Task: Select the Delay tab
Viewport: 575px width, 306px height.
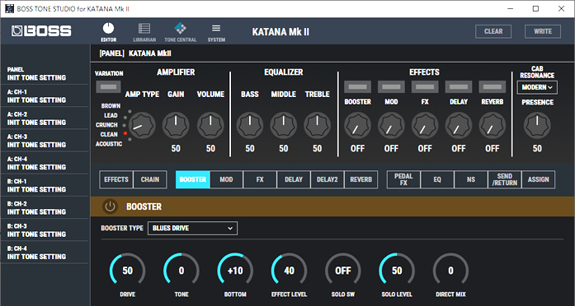Action: click(294, 179)
